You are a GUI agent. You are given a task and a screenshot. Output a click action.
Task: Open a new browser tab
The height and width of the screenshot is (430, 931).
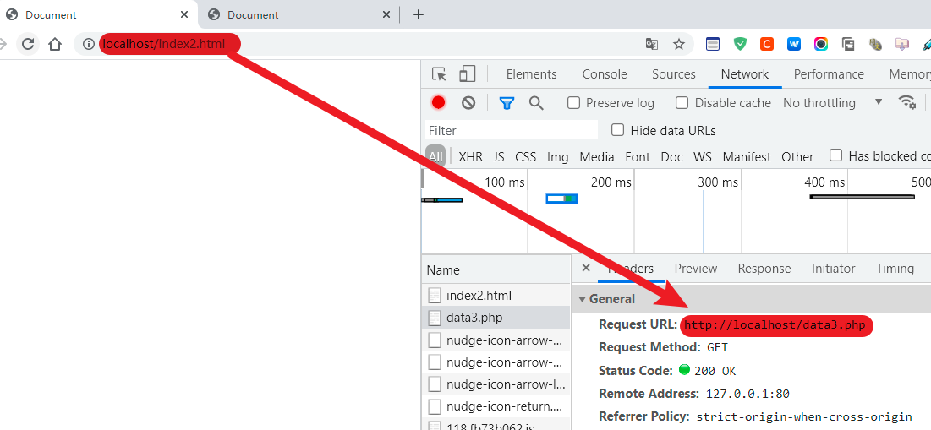click(418, 15)
